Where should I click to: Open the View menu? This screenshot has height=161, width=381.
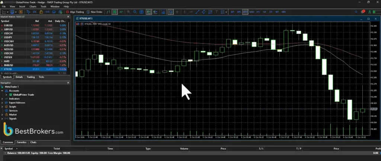[12, 7]
